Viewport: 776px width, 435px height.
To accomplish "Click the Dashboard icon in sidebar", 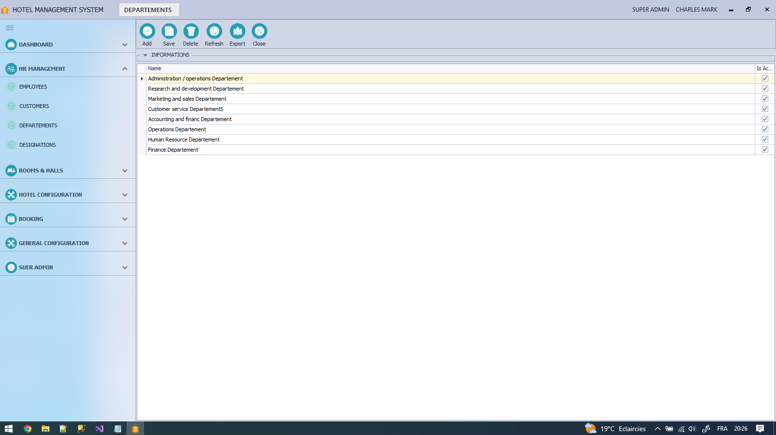I will (x=11, y=45).
